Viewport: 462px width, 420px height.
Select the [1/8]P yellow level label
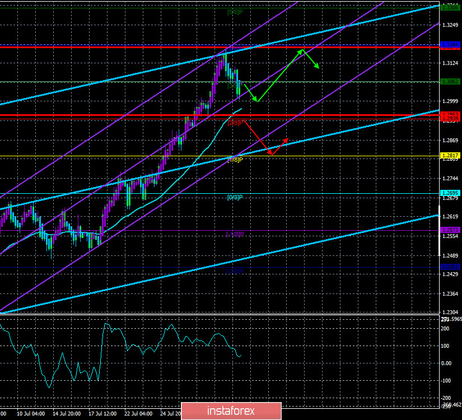coord(235,160)
